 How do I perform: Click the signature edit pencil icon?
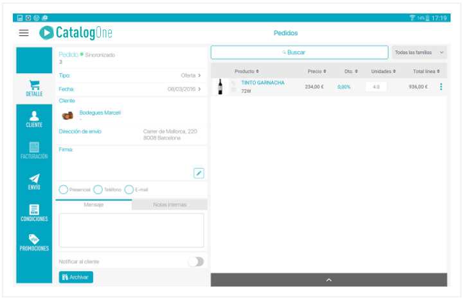coord(199,173)
